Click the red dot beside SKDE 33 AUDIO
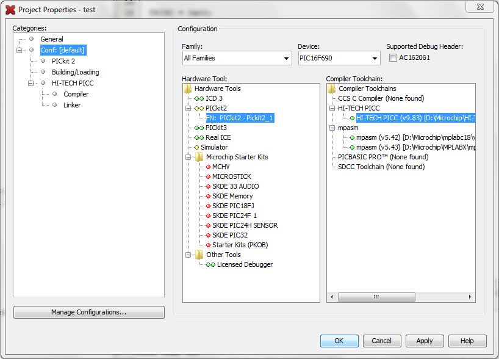This screenshot has width=499, height=359. [x=208, y=186]
